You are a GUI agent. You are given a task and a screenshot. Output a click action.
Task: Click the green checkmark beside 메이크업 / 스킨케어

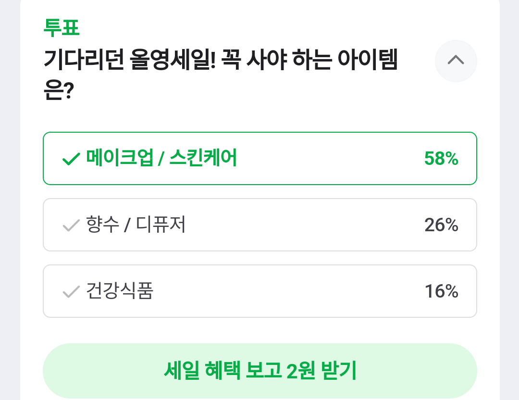point(71,159)
